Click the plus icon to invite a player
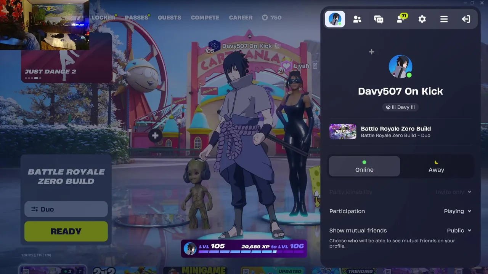The image size is (488, 274). [x=155, y=135]
